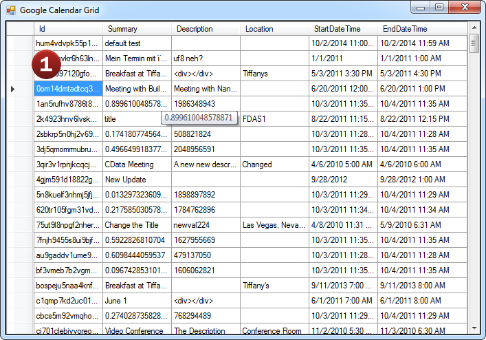Maximize the Google Calendar Grid window
486x340 pixels.
pyautogui.click(x=439, y=8)
